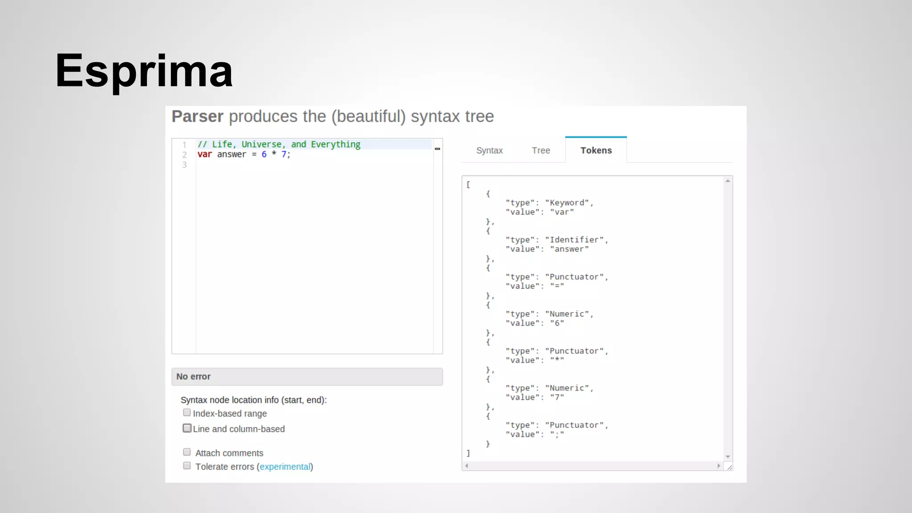The width and height of the screenshot is (912, 513).
Task: Click the scroll-left arrow under tokens output
Action: tap(467, 466)
